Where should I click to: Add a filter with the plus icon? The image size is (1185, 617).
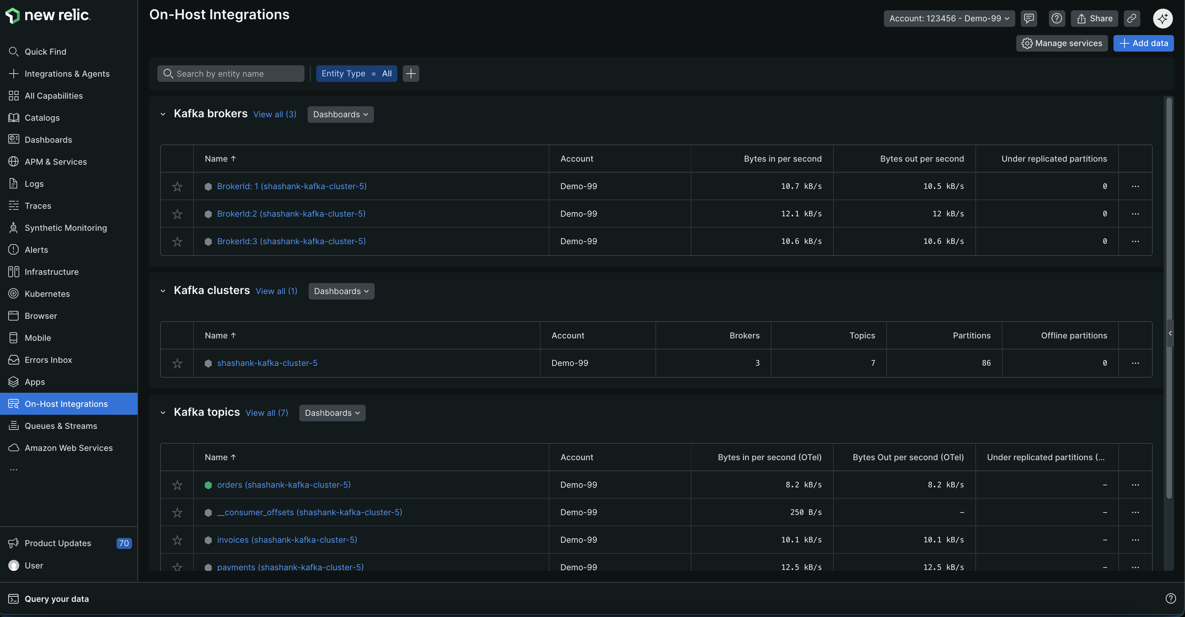coord(410,74)
